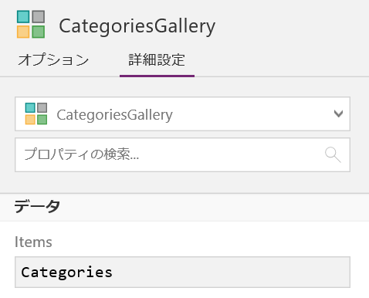This screenshot has width=369, height=298.
Task: Click the teal square of the header gallery icon
Action: pos(23,17)
